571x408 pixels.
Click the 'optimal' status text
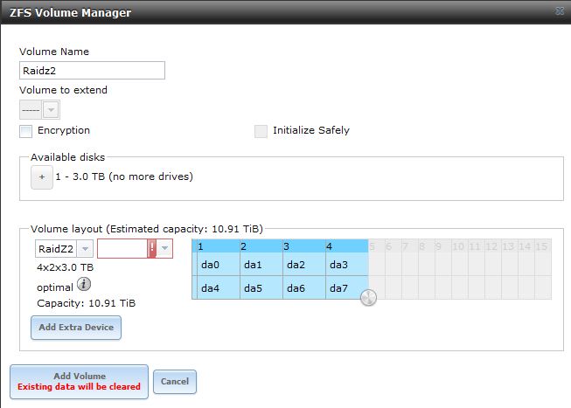[x=55, y=287]
